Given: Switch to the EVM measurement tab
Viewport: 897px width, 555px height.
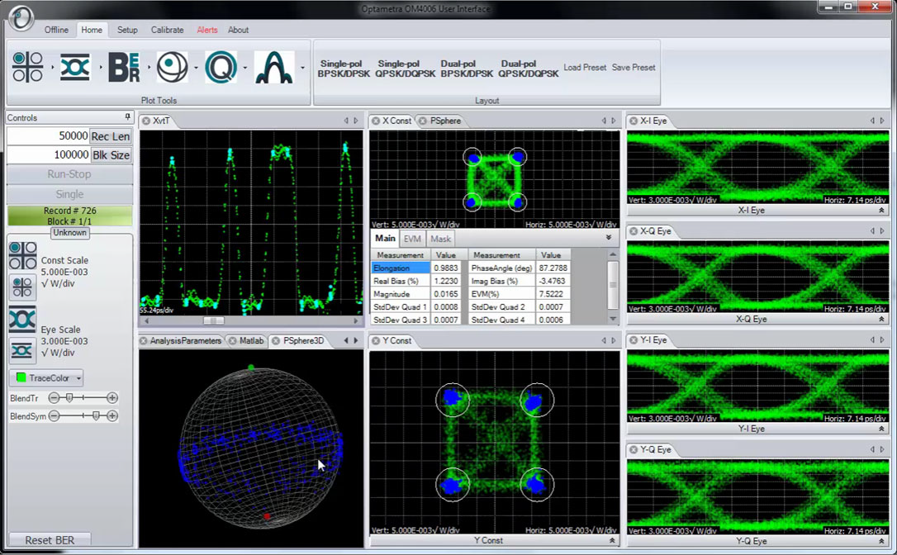Looking at the screenshot, I should tap(412, 239).
